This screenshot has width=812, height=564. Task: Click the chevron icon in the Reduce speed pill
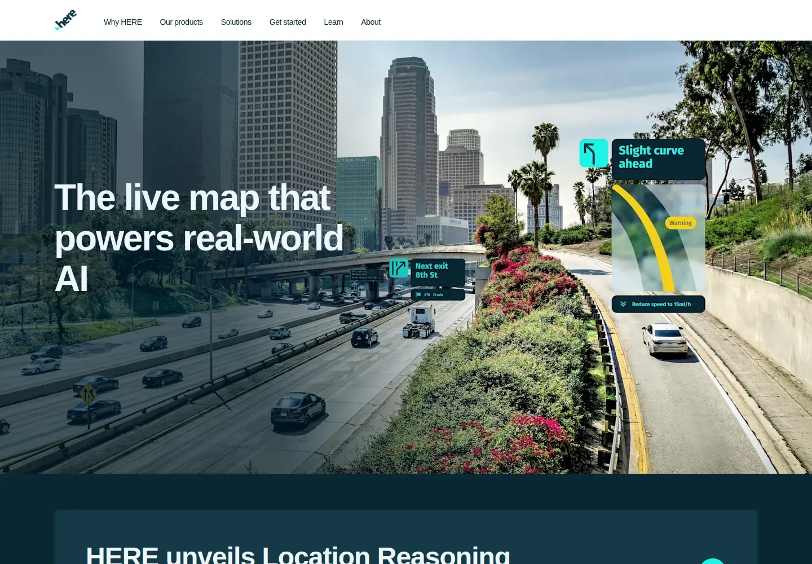(x=623, y=304)
